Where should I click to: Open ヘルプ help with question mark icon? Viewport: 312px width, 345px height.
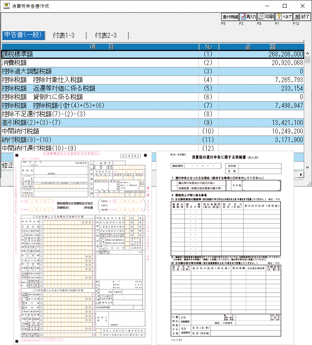pyautogui.click(x=284, y=17)
